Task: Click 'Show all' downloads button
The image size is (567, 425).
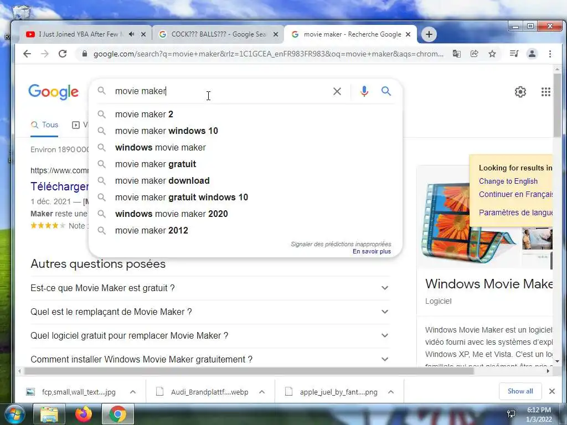Action: click(x=520, y=391)
